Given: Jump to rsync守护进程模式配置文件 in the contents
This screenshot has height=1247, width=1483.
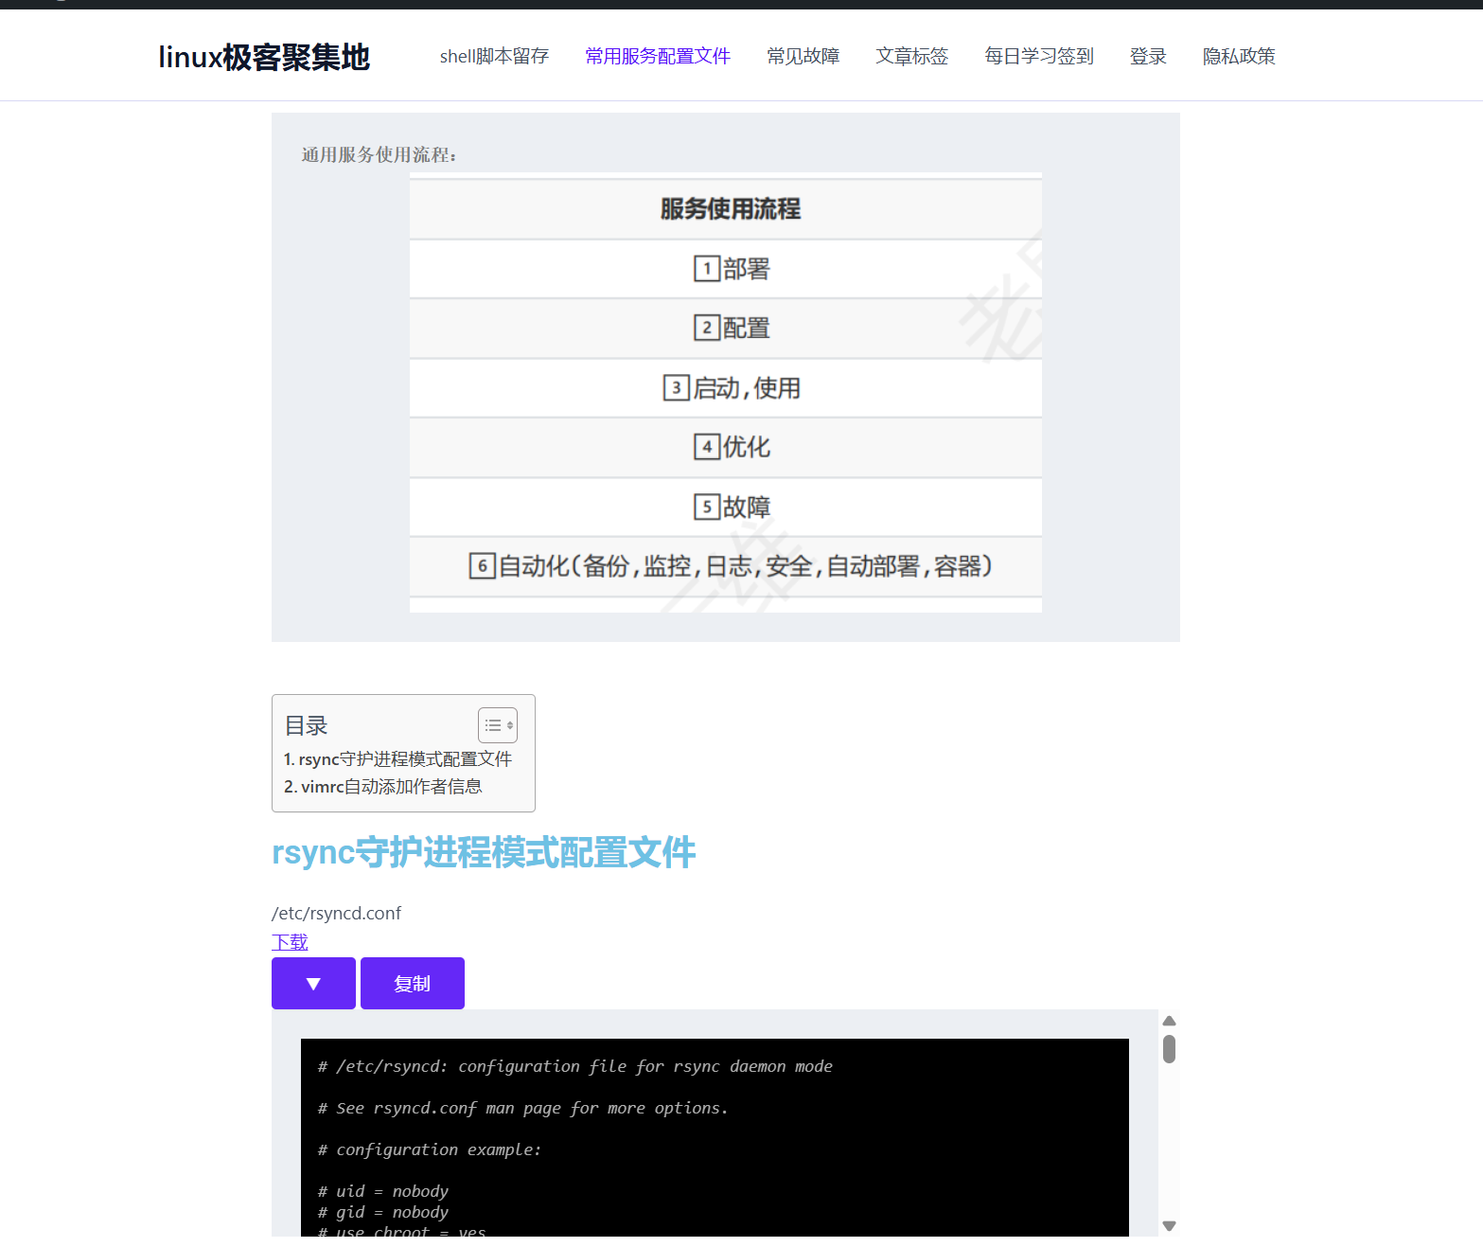Looking at the screenshot, I should [397, 759].
